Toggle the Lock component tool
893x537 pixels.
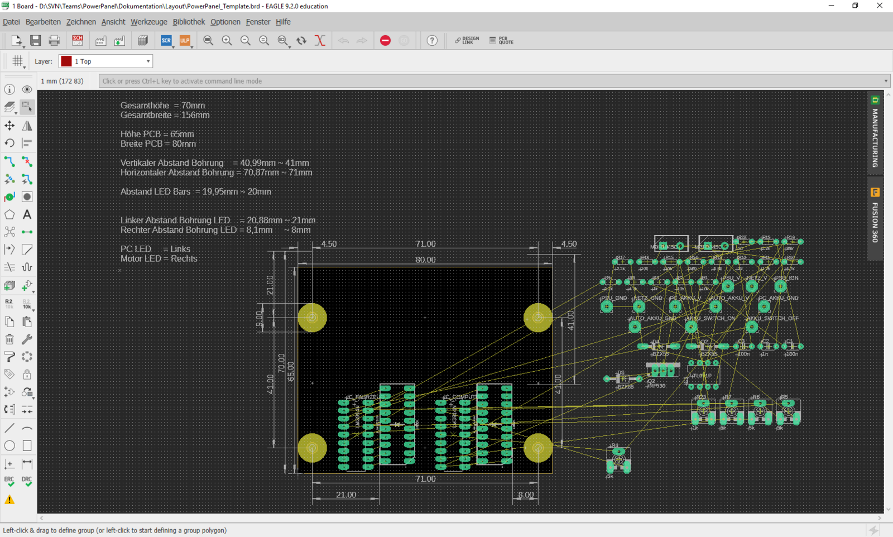27,375
